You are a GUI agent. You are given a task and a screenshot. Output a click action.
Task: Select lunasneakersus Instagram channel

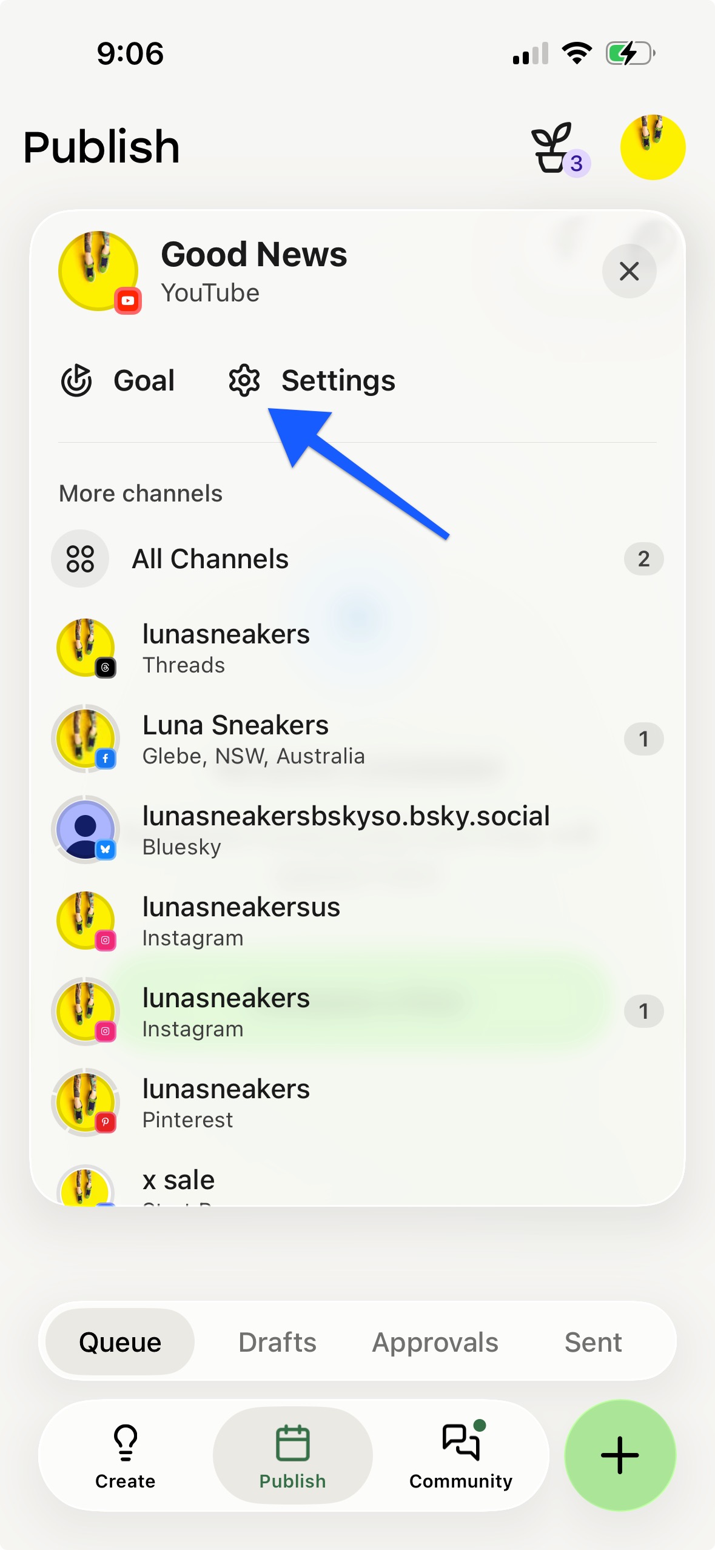tap(357, 921)
